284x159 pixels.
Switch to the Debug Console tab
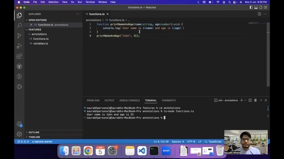pyautogui.click(x=130, y=100)
